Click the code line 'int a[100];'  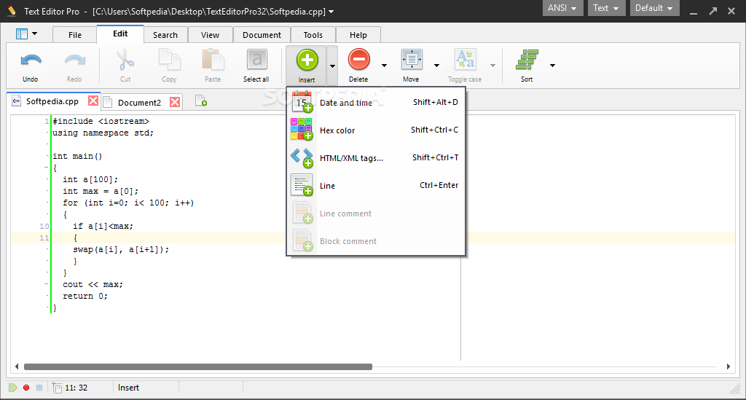click(x=90, y=179)
